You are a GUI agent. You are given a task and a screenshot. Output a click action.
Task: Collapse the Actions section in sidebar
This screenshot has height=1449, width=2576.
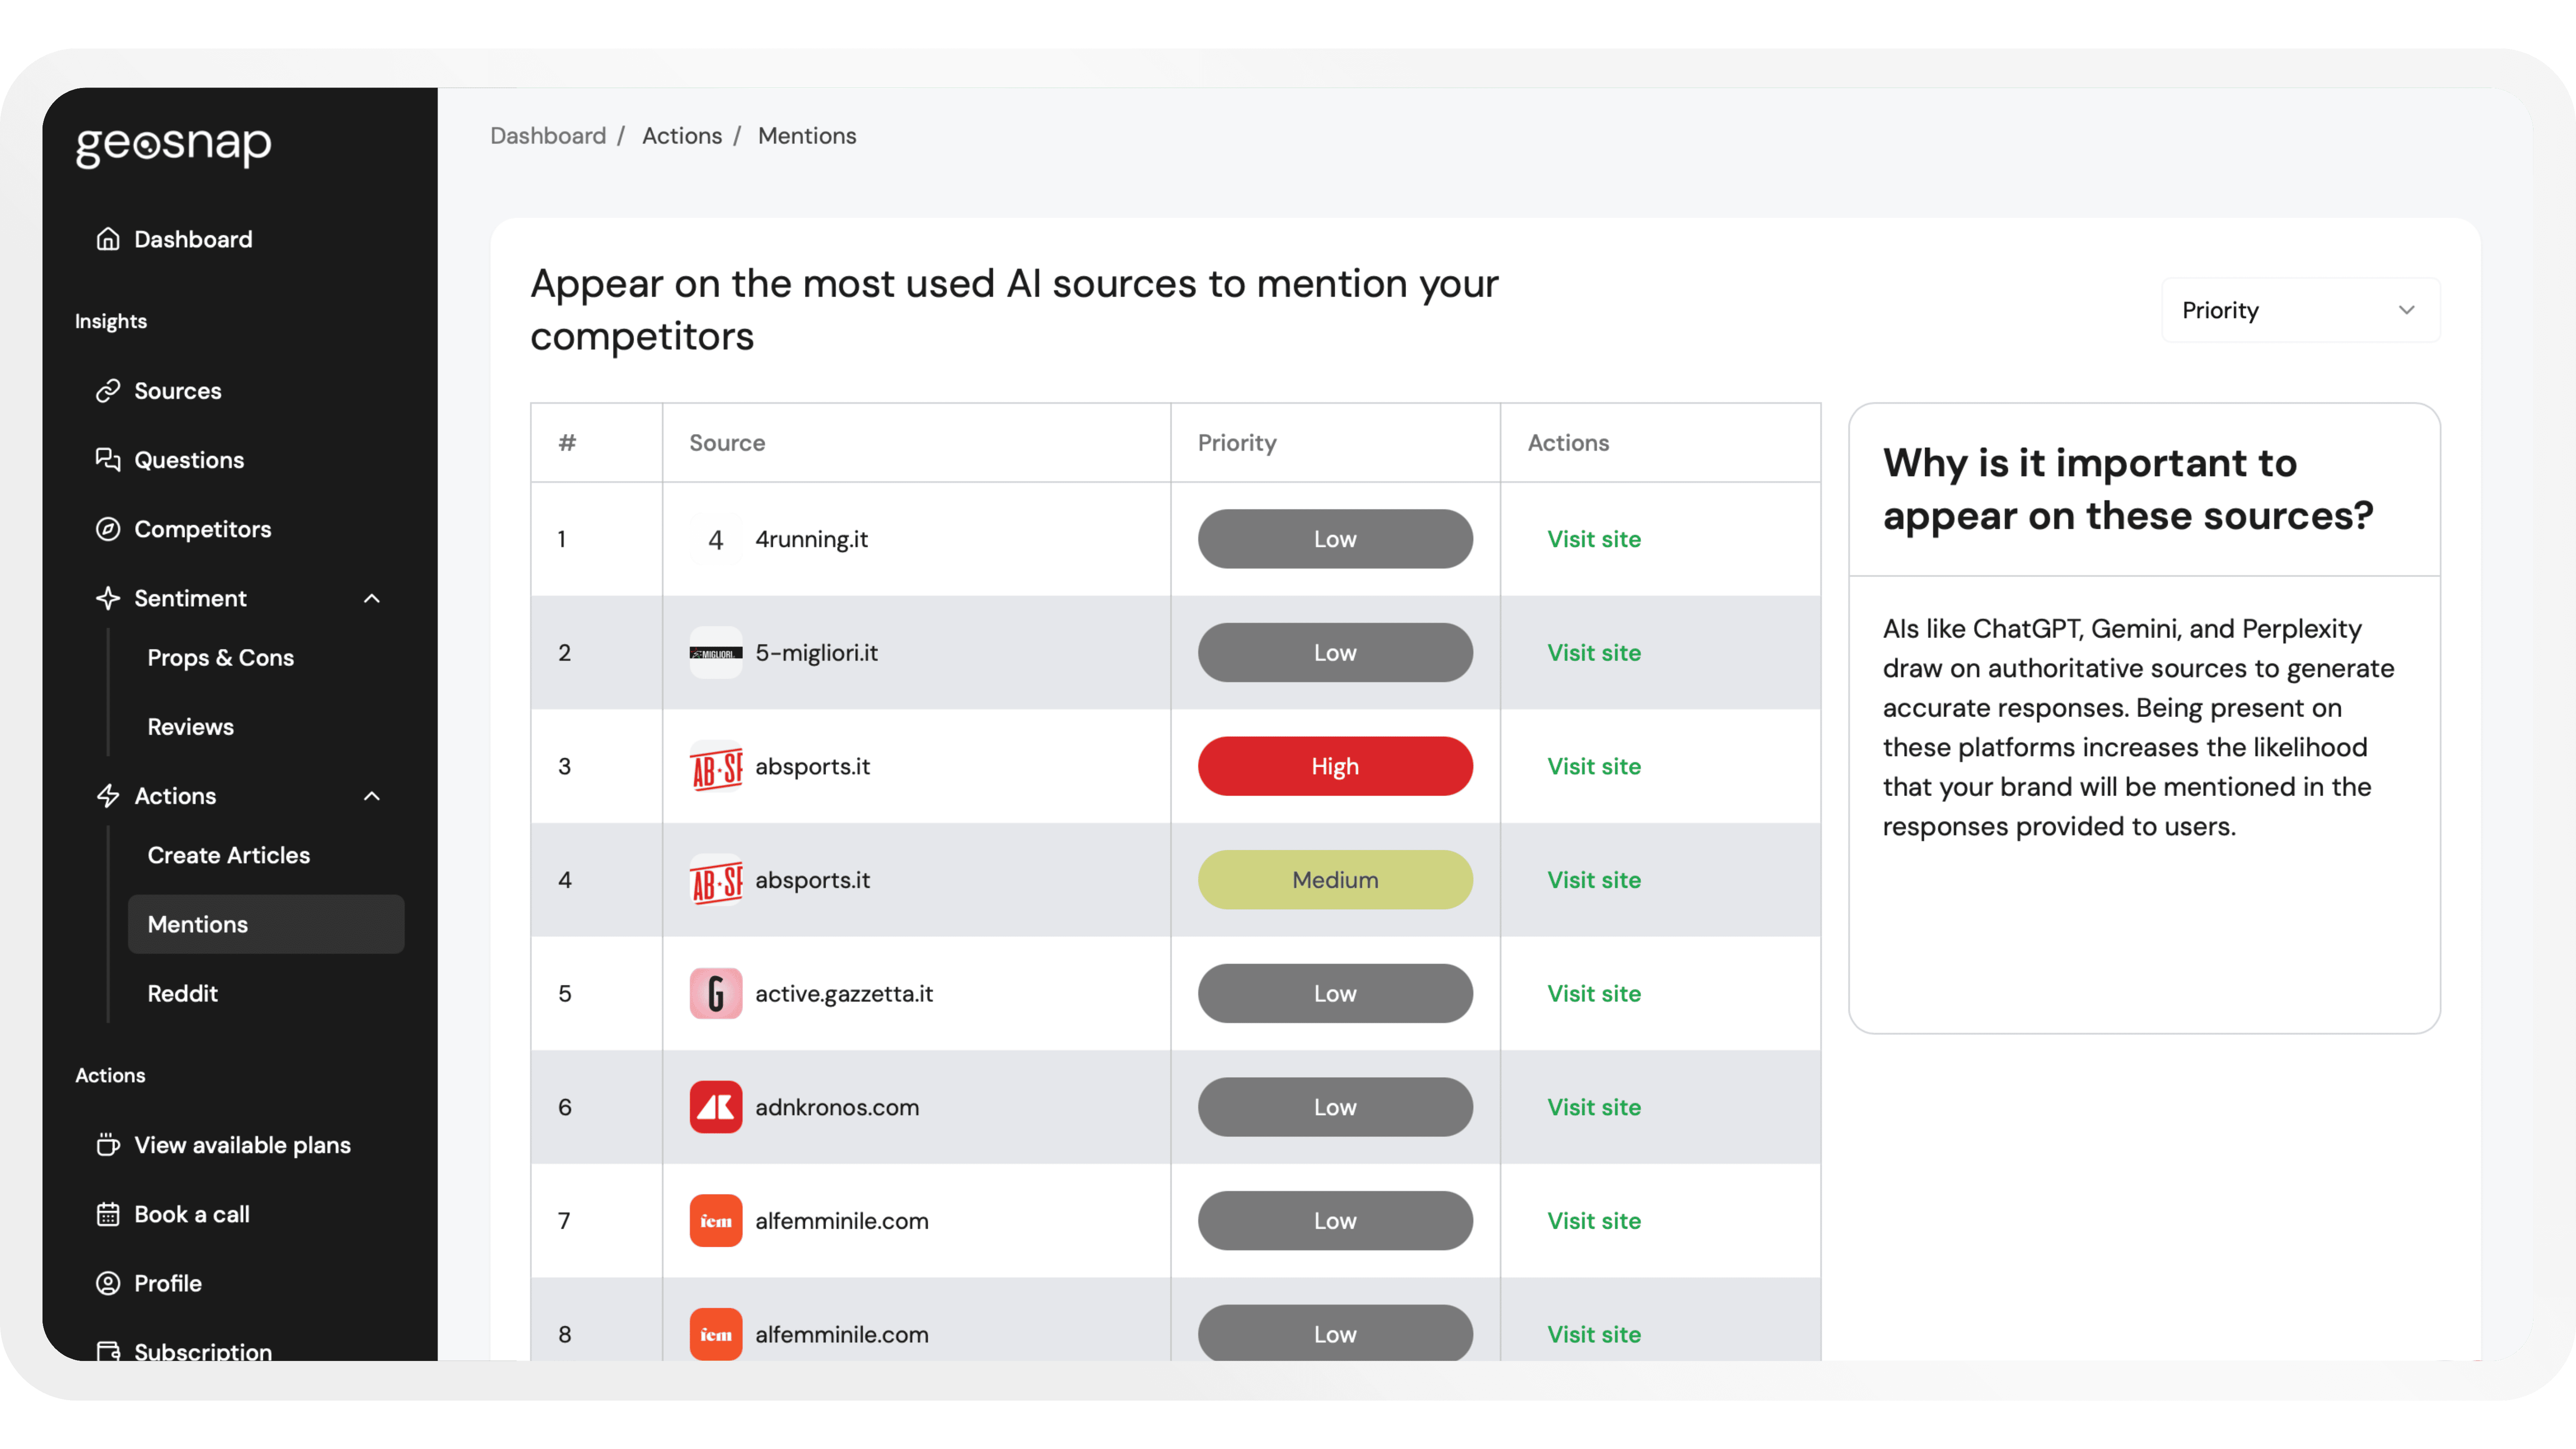pyautogui.click(x=371, y=795)
